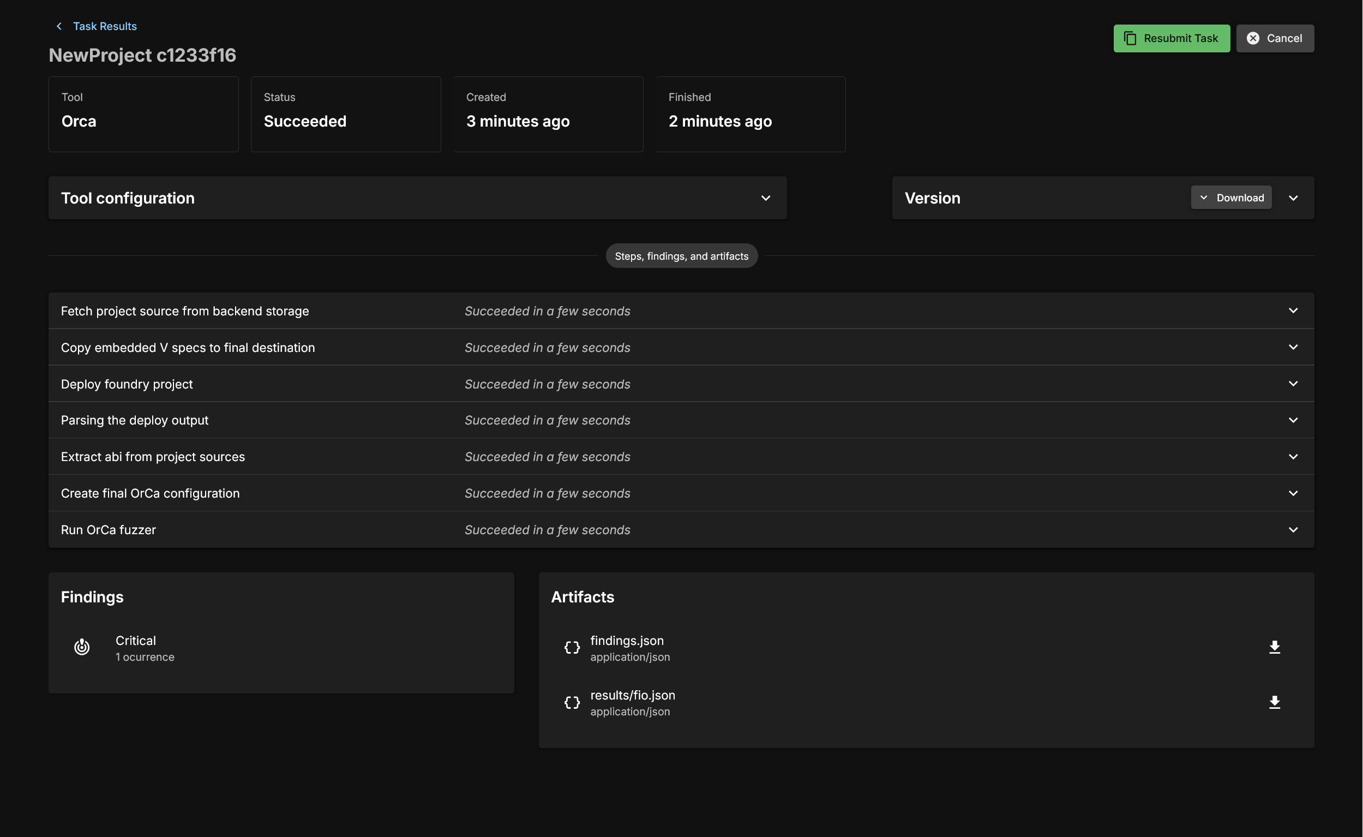Download the results/fio.json artifact
Image resolution: width=1363 pixels, height=837 pixels.
[1275, 702]
